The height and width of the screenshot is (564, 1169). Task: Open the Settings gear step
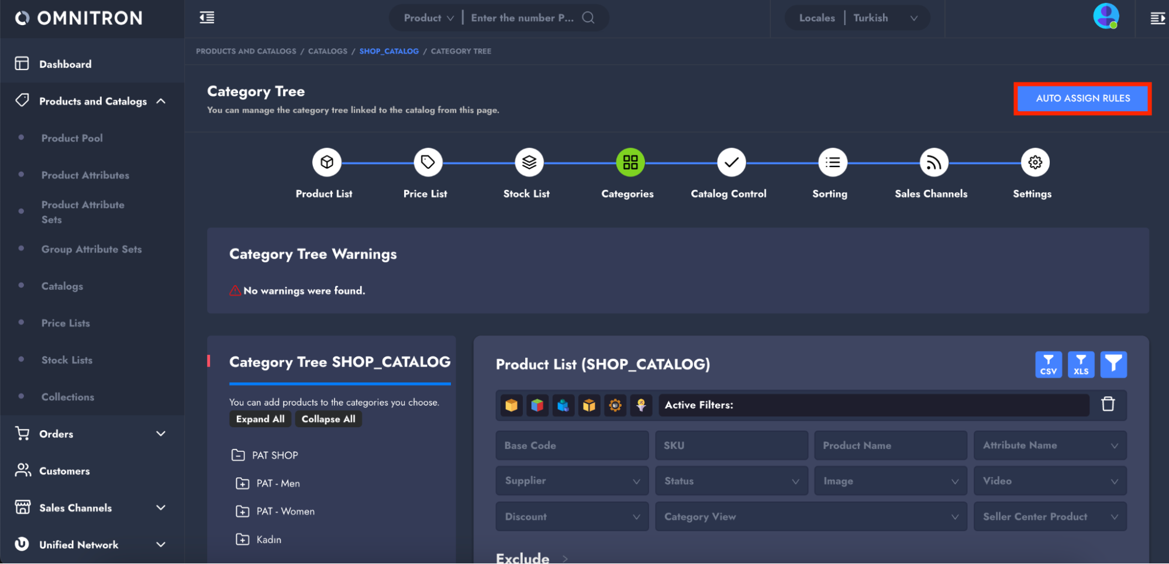coord(1034,162)
